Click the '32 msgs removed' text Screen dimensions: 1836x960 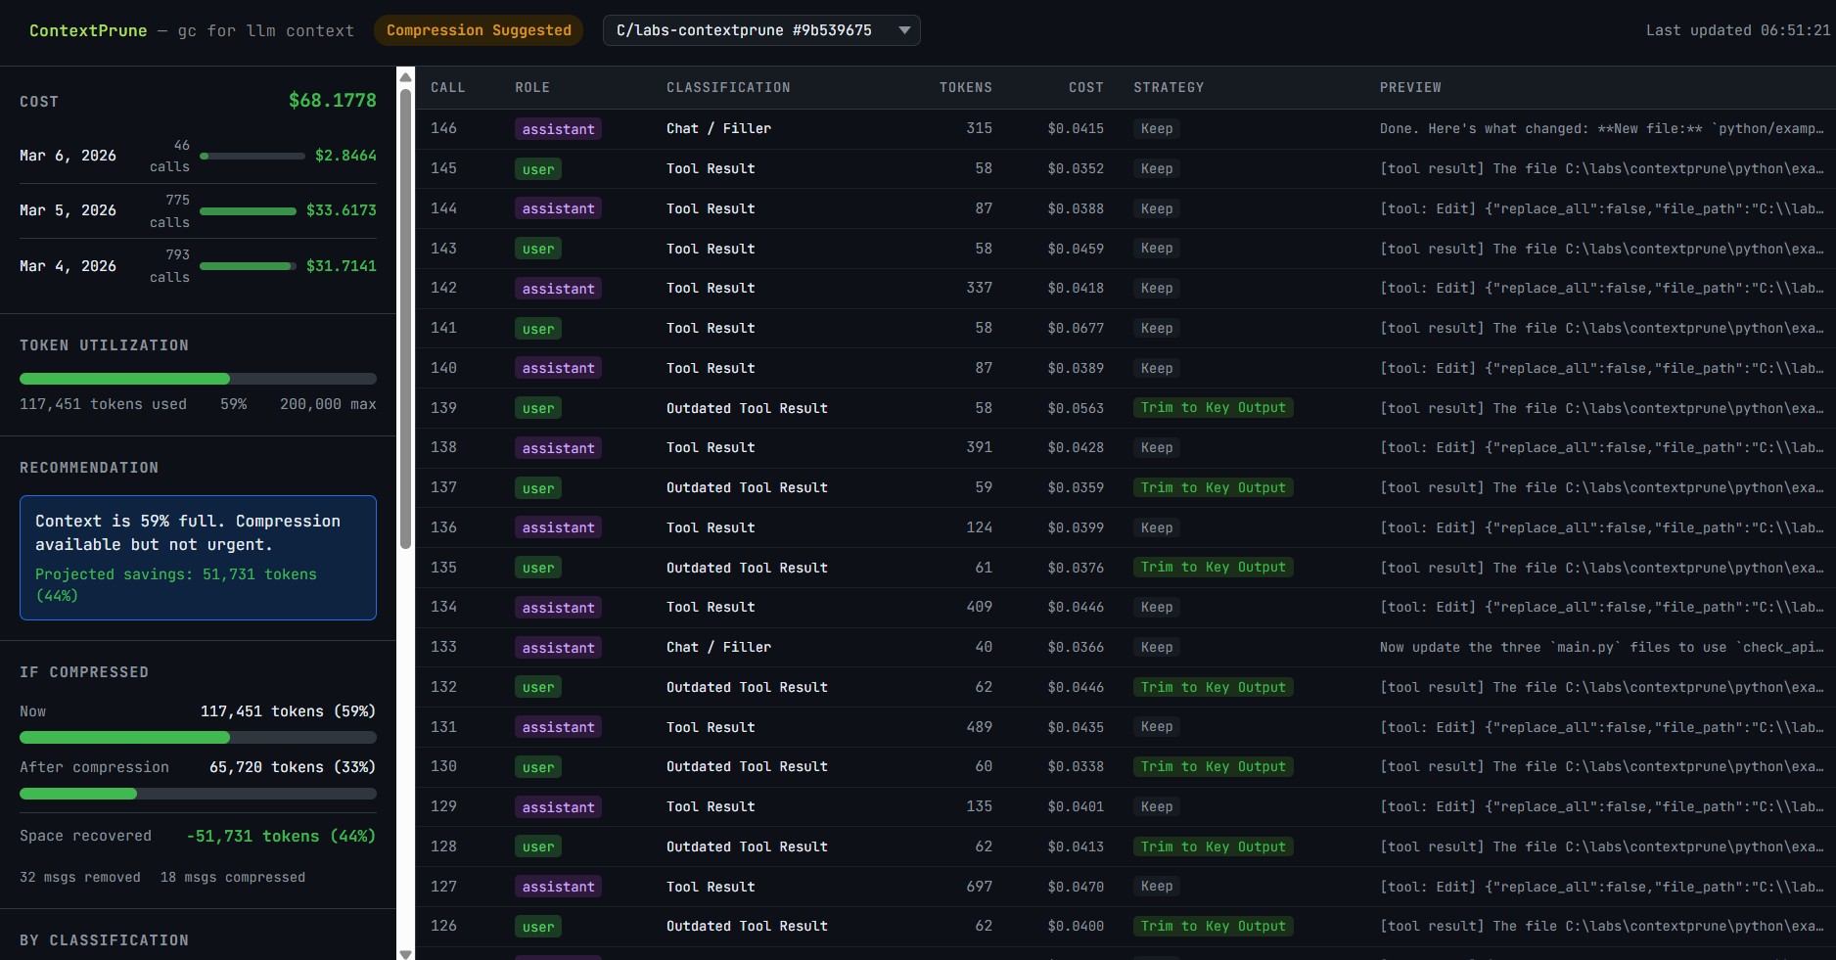[x=80, y=877]
